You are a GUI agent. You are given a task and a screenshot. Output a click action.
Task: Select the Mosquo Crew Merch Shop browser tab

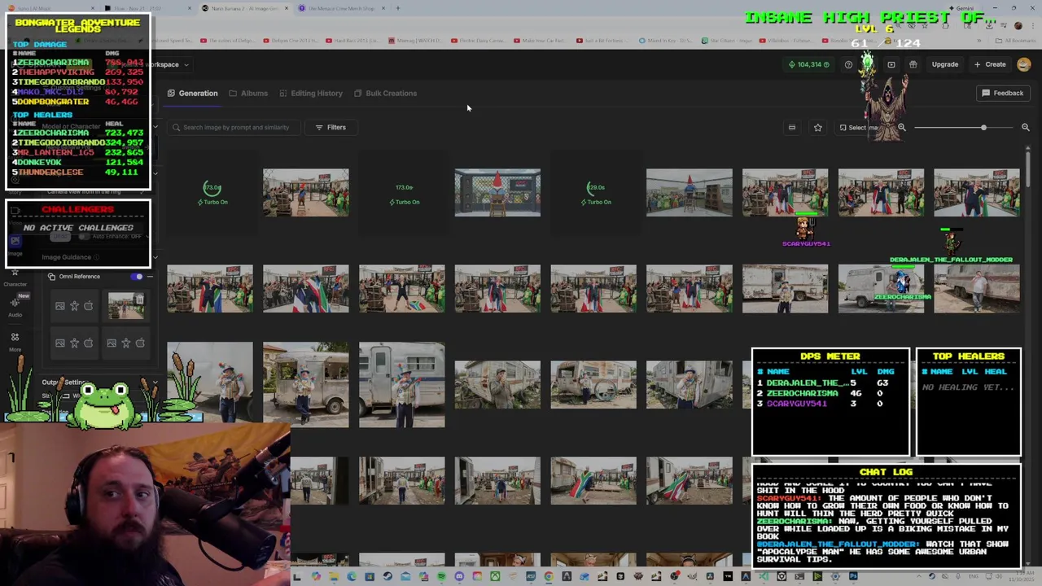(342, 8)
